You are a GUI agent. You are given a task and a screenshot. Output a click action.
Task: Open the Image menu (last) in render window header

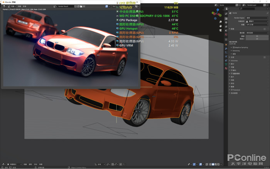(x=24, y=7)
